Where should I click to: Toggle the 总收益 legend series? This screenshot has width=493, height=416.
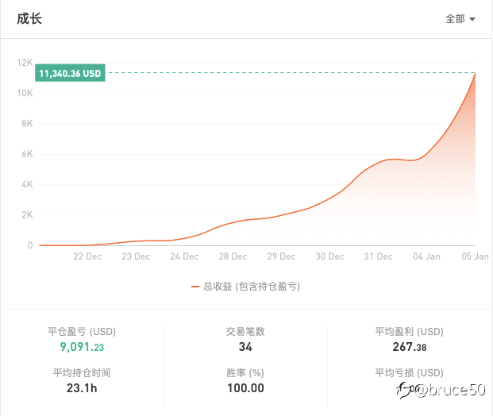click(x=245, y=286)
